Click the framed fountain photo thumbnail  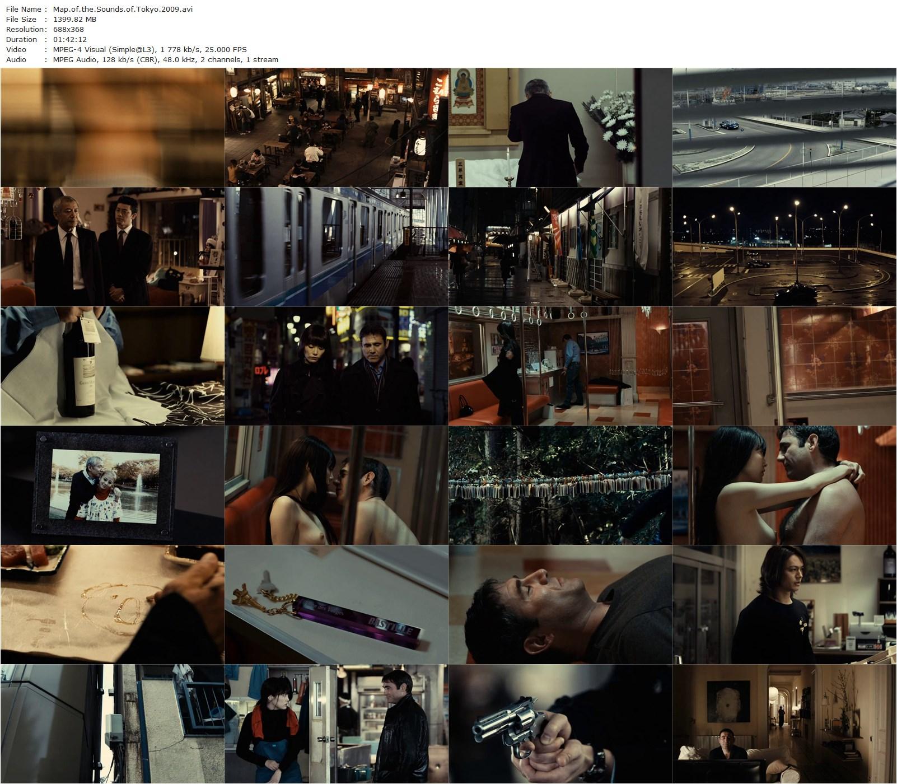[x=112, y=486]
